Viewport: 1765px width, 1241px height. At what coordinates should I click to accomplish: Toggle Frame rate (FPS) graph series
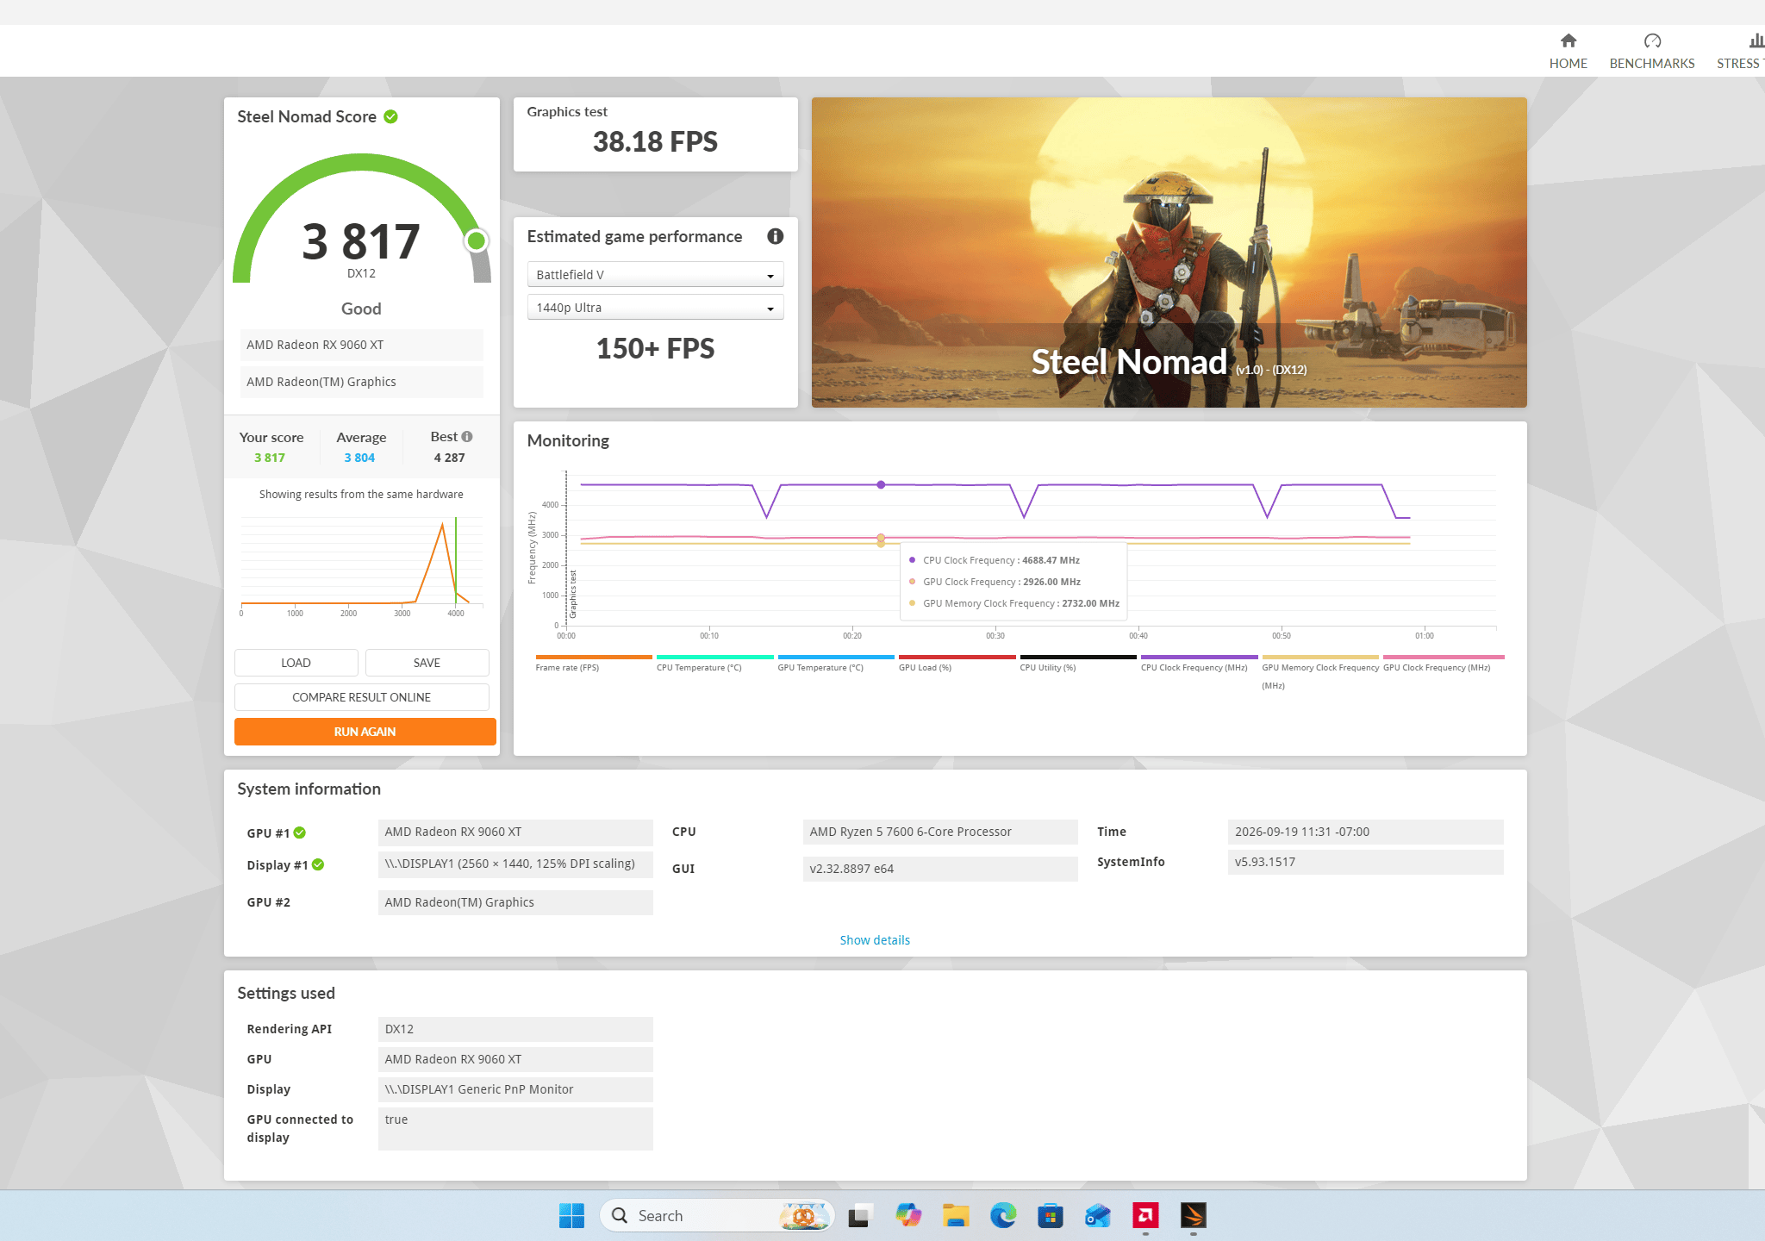pos(593,663)
